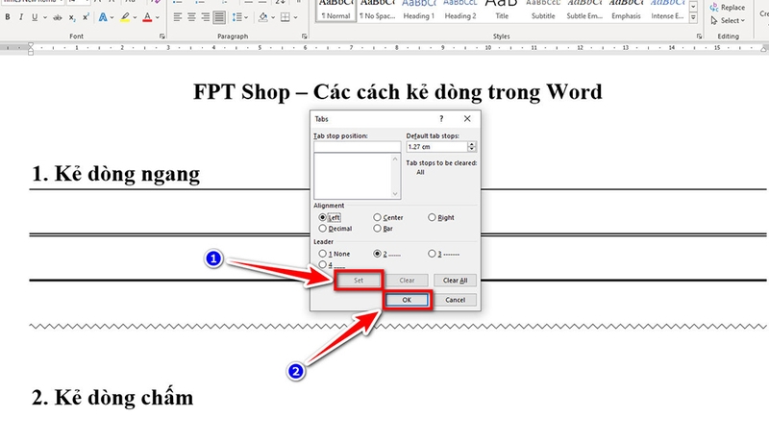Apply the red font color
The image size is (769, 442).
147,17
